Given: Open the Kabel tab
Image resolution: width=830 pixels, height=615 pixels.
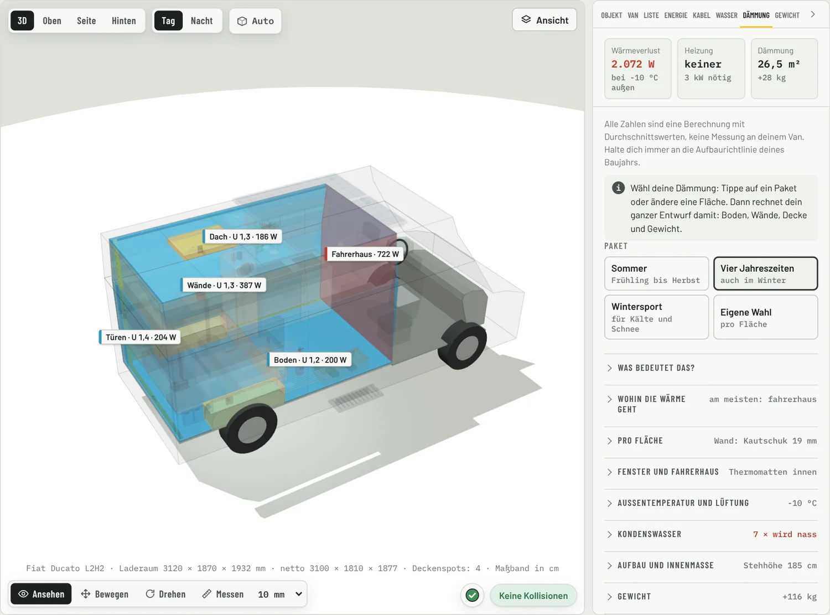Looking at the screenshot, I should (701, 15).
